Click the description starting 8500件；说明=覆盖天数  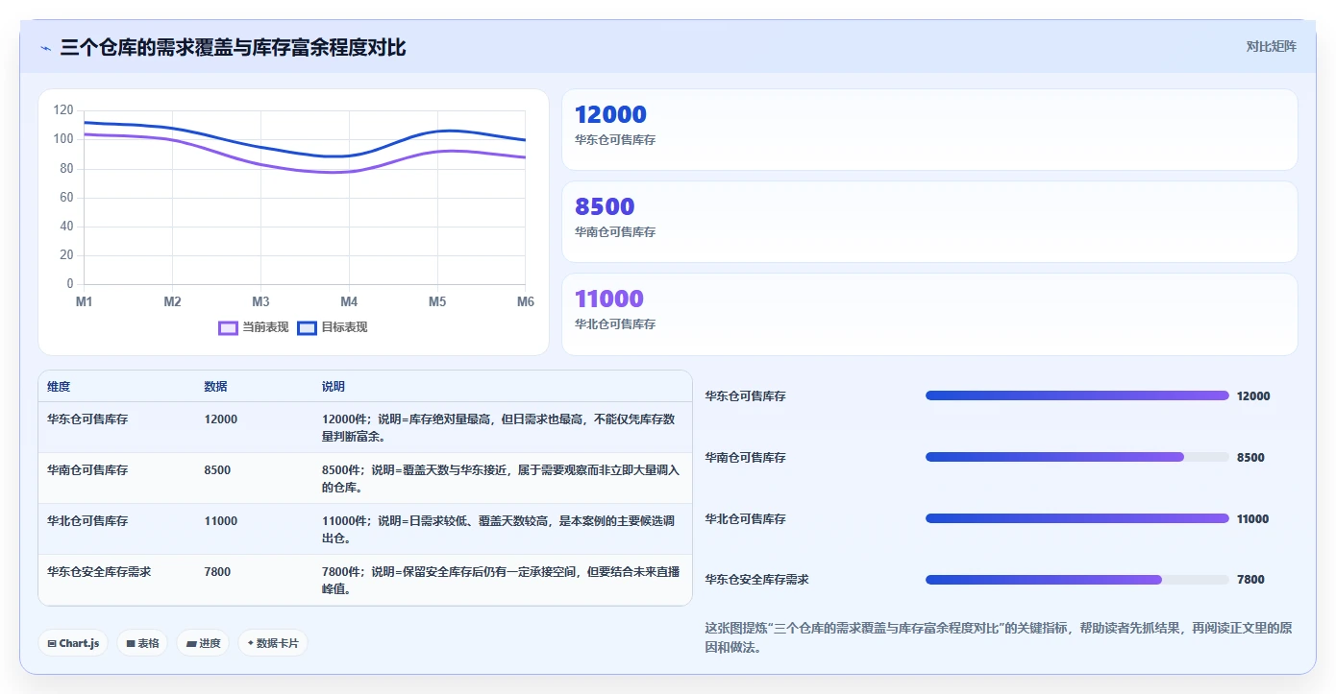tap(501, 479)
